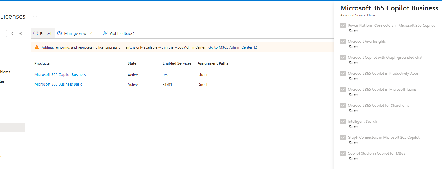Viewport: 442px width, 169px height.
Task: Toggle Power Platform Connectors checkbox
Action: coord(343,25)
